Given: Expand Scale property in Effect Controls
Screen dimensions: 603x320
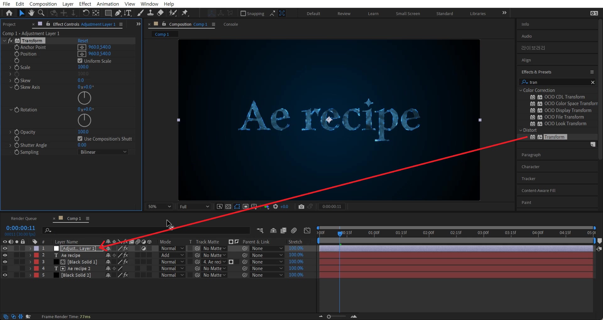Looking at the screenshot, I should point(10,67).
